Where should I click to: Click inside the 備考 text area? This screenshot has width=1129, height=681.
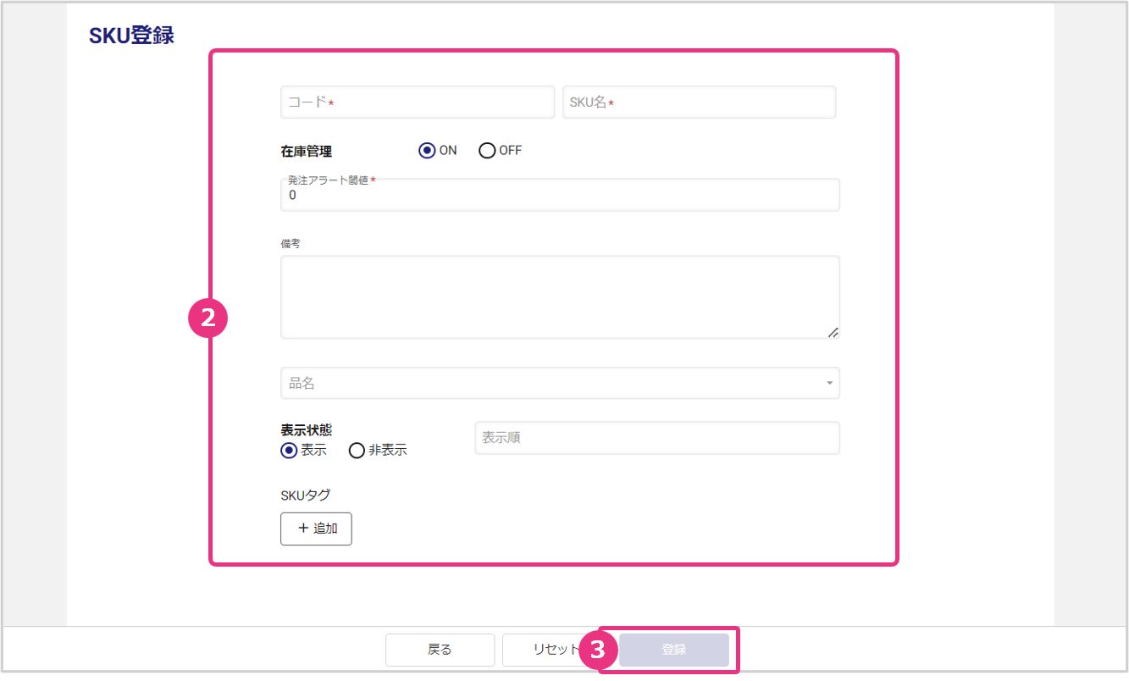tap(559, 296)
